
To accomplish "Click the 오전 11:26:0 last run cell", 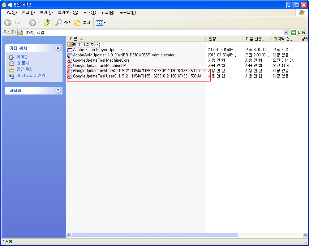I will pyautogui.click(x=285, y=66).
